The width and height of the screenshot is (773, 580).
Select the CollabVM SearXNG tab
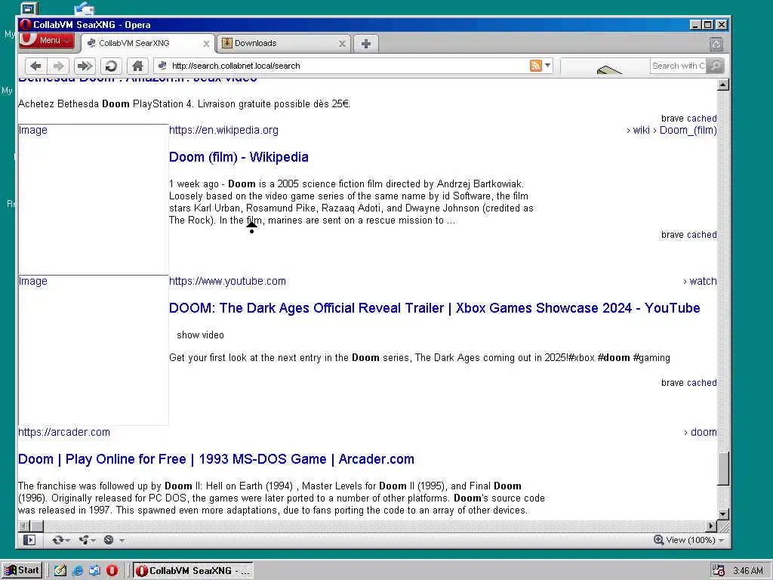(148, 43)
